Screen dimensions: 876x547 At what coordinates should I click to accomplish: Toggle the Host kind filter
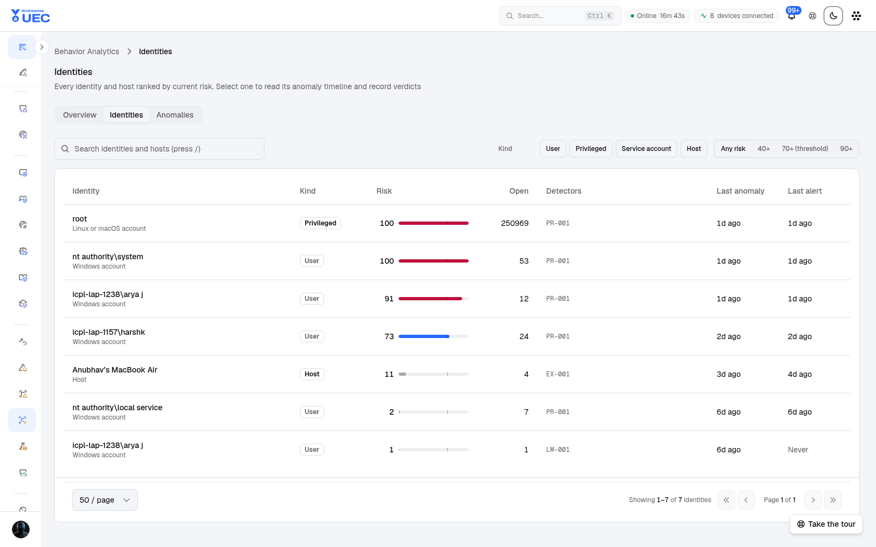(694, 149)
